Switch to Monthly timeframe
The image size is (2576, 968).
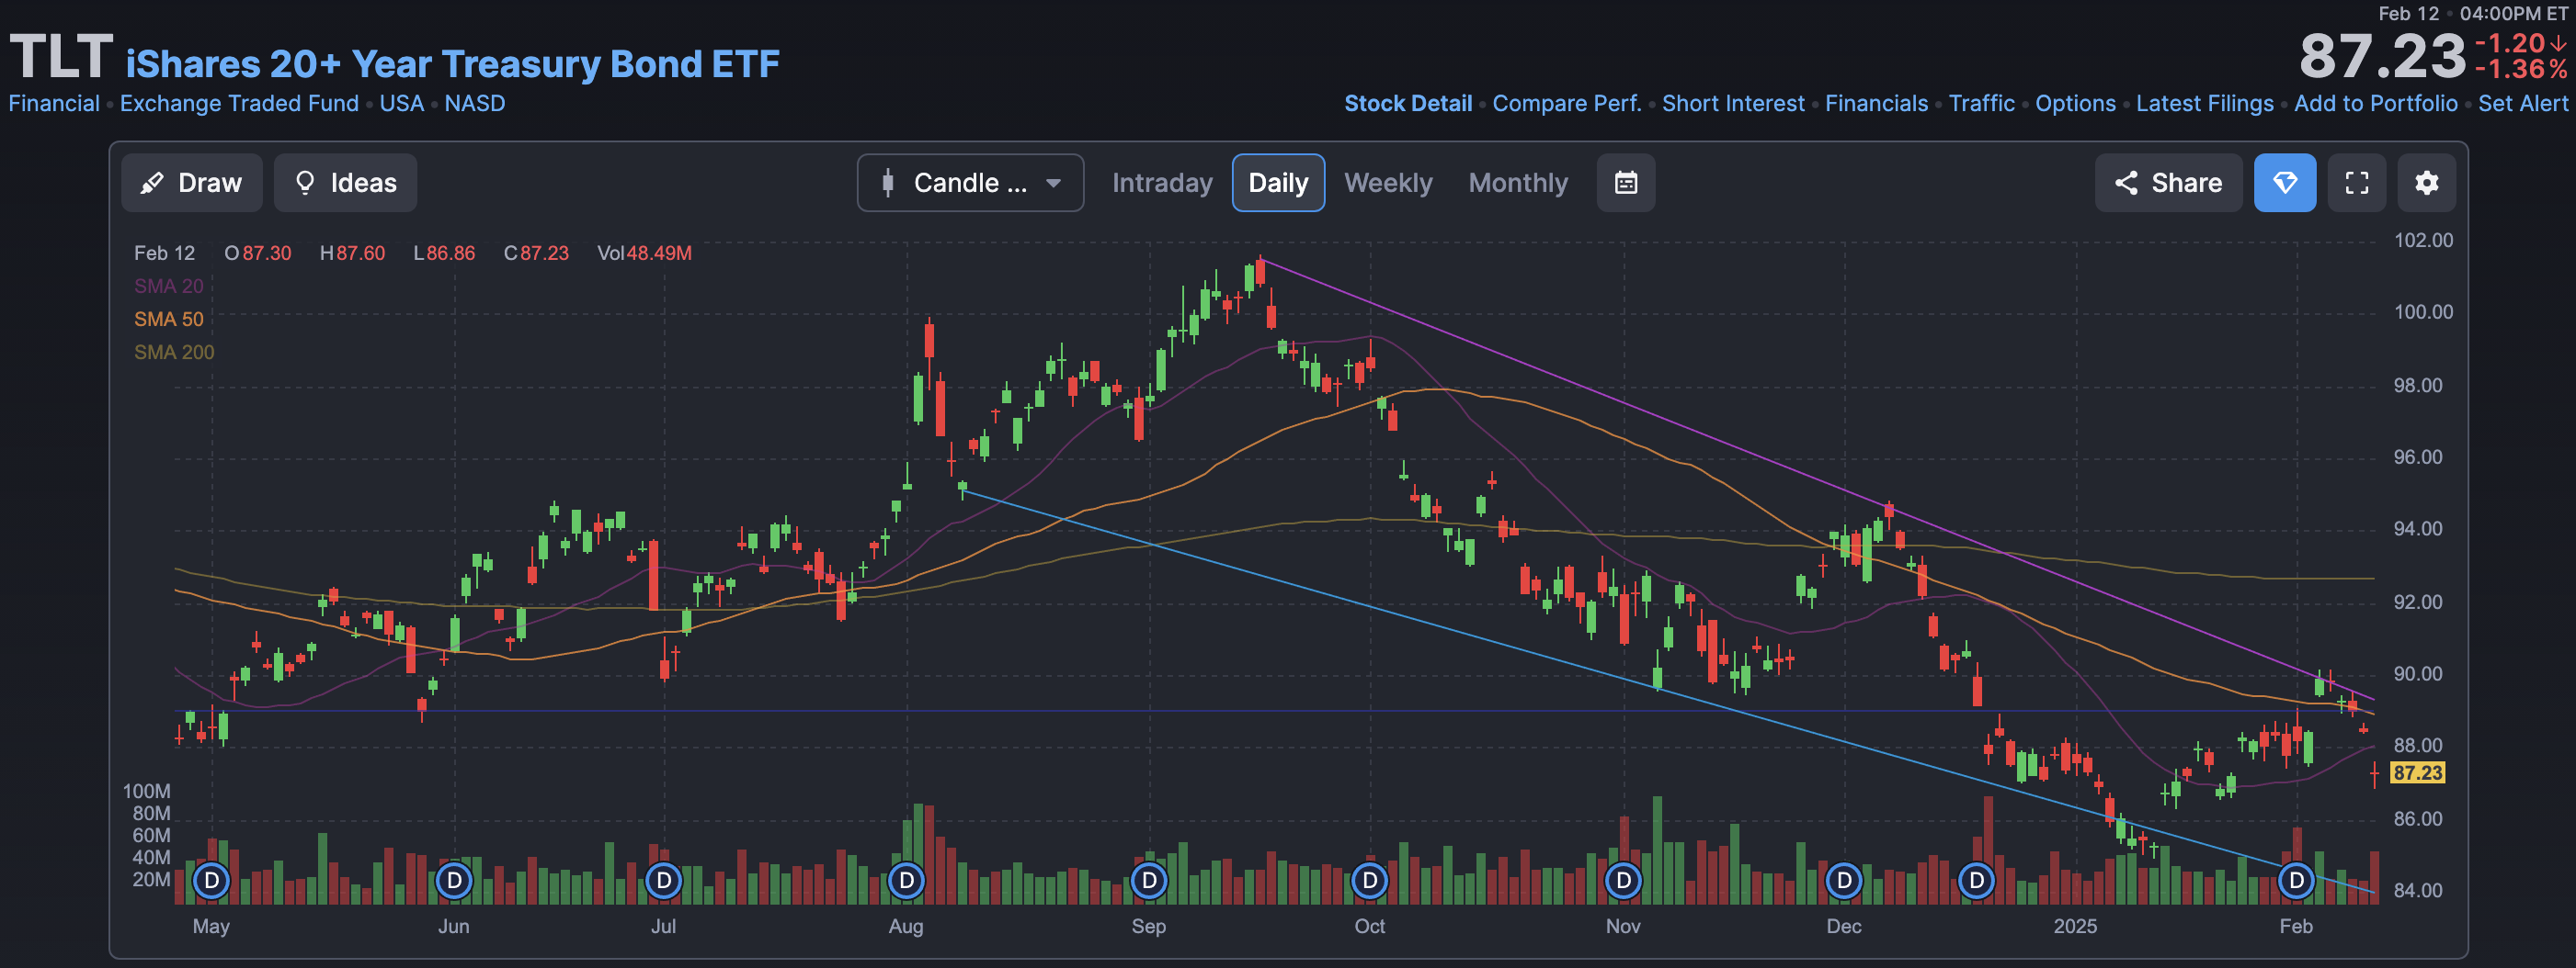point(1518,183)
